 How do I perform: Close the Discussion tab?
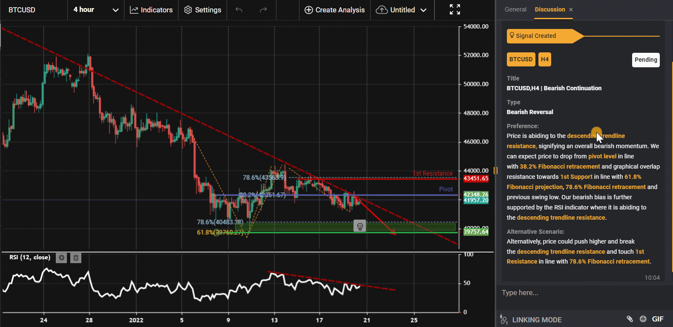(571, 9)
